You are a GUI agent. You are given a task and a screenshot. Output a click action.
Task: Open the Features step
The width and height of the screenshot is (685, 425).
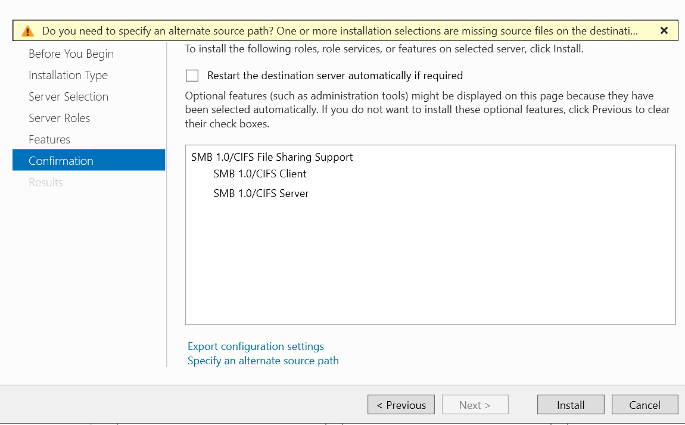click(49, 139)
